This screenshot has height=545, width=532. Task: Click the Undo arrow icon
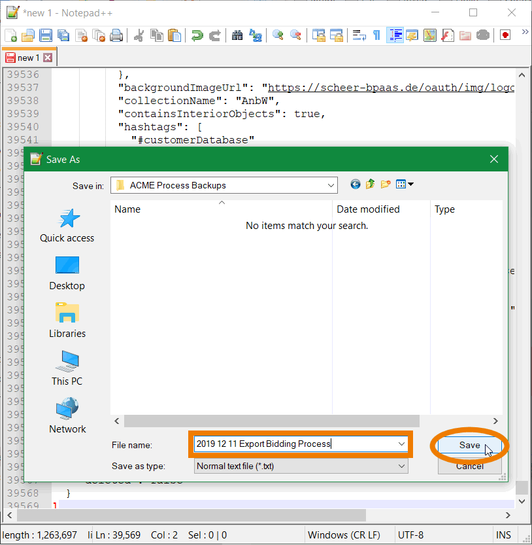197,35
